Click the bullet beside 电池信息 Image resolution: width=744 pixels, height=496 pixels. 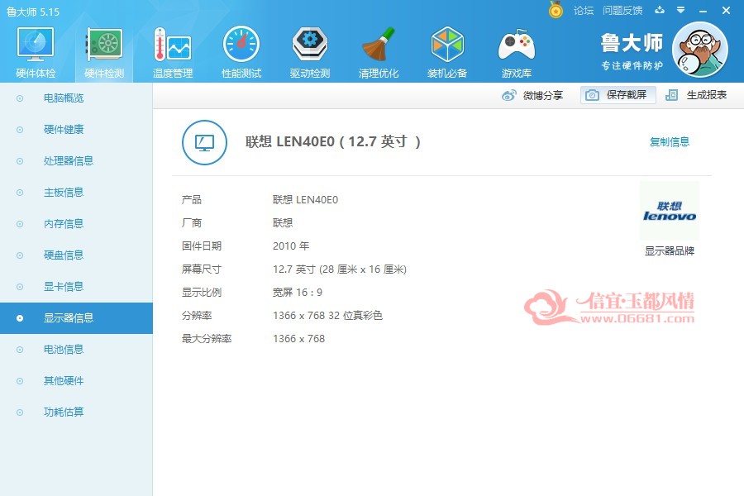(20, 350)
